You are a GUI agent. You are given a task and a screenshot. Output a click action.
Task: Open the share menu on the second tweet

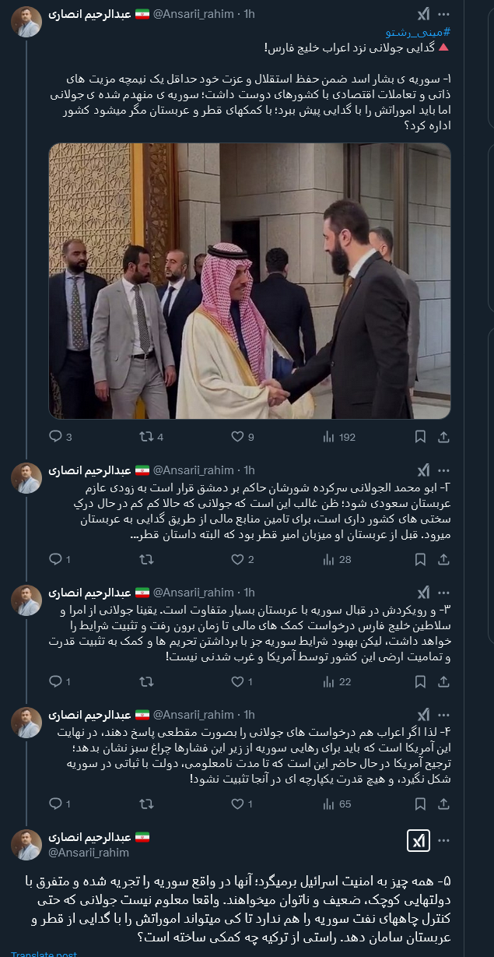coord(443,559)
